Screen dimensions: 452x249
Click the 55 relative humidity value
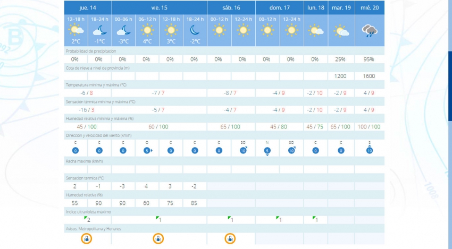point(75,203)
